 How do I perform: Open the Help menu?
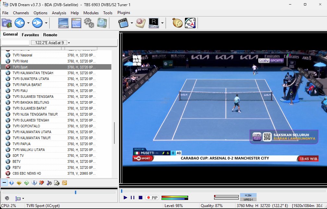pos(75,13)
